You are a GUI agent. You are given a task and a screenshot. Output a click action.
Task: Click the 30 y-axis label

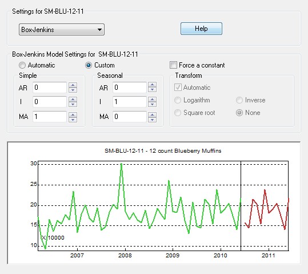(34, 164)
